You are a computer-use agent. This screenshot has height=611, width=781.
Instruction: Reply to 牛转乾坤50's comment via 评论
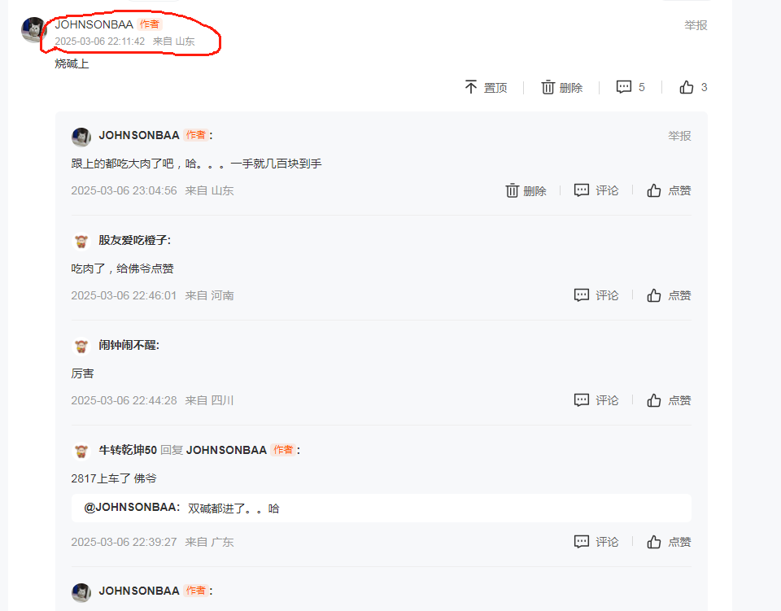coord(596,542)
